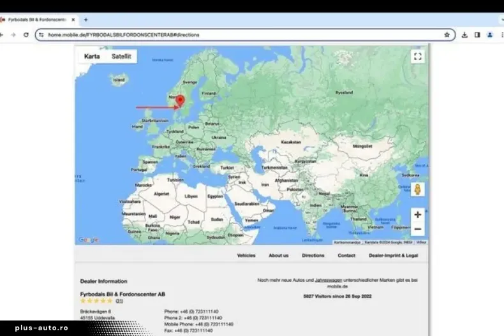This screenshot has width=504, height=336.
Task: Open the Contact section
Action: pos(346,255)
